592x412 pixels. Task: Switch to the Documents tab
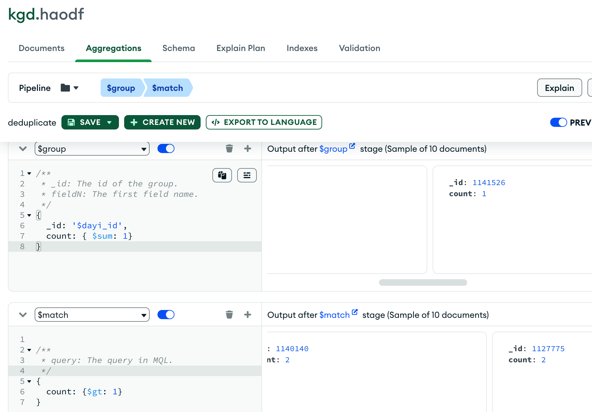click(41, 48)
